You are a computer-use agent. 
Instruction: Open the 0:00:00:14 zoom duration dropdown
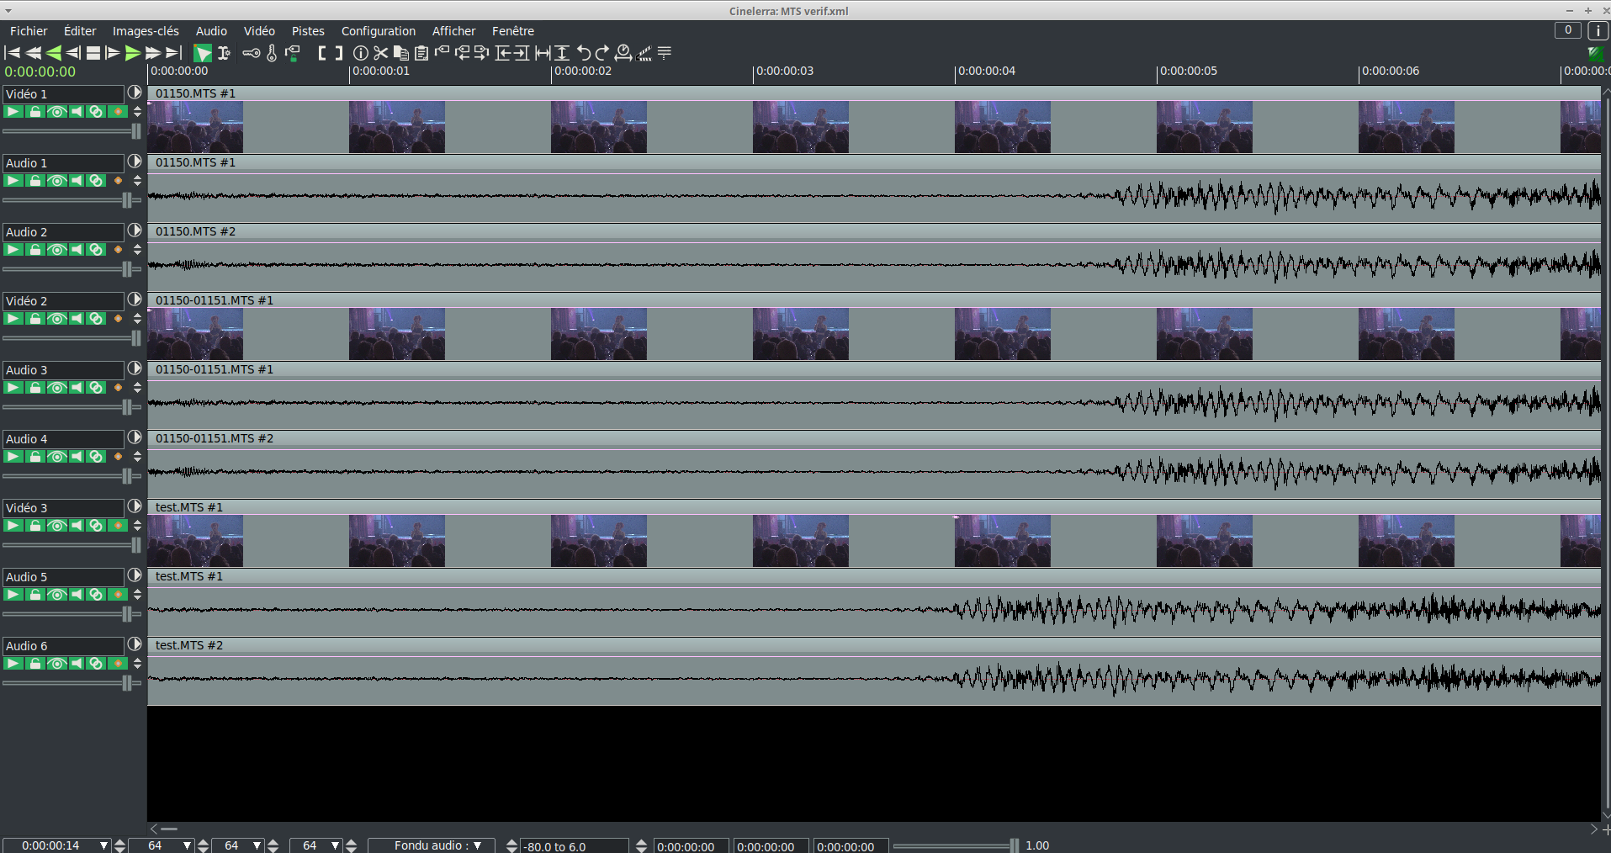(103, 845)
